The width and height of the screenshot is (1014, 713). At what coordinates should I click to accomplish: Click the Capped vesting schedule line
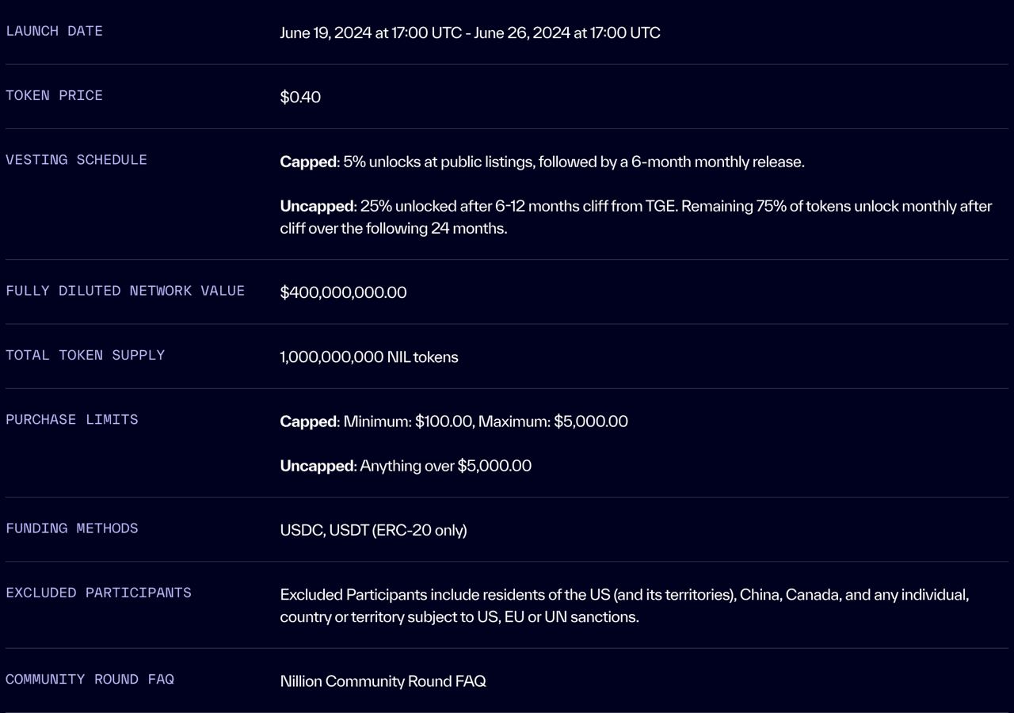(x=542, y=162)
